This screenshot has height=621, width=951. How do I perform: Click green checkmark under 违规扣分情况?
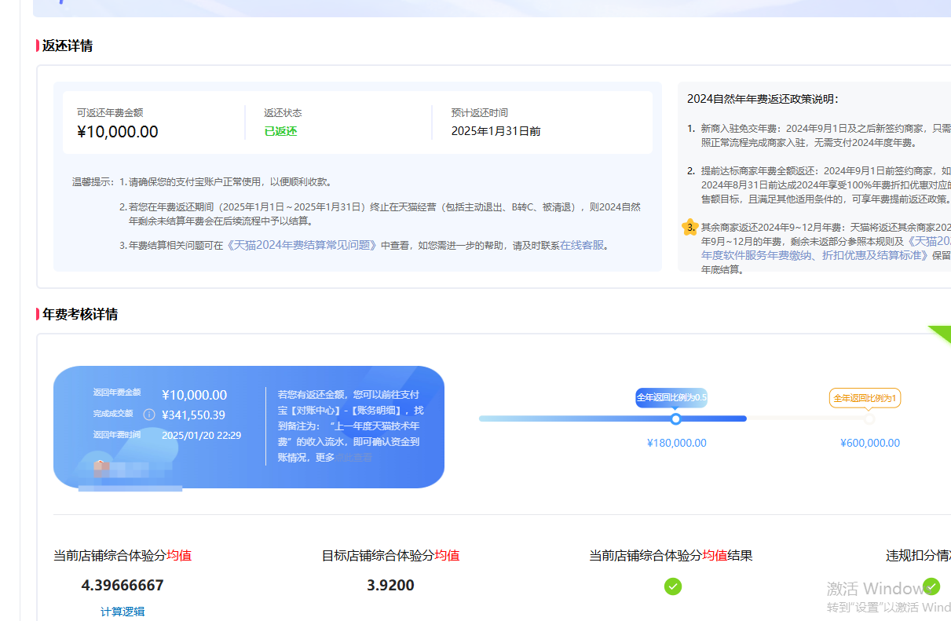(931, 586)
